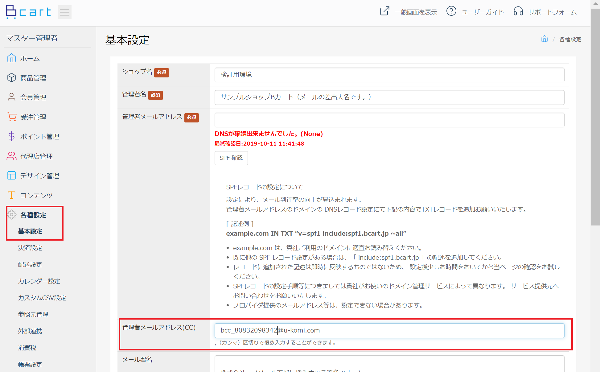Click the ホーム house icon in sidebar
The width and height of the screenshot is (600, 372).
(11, 58)
